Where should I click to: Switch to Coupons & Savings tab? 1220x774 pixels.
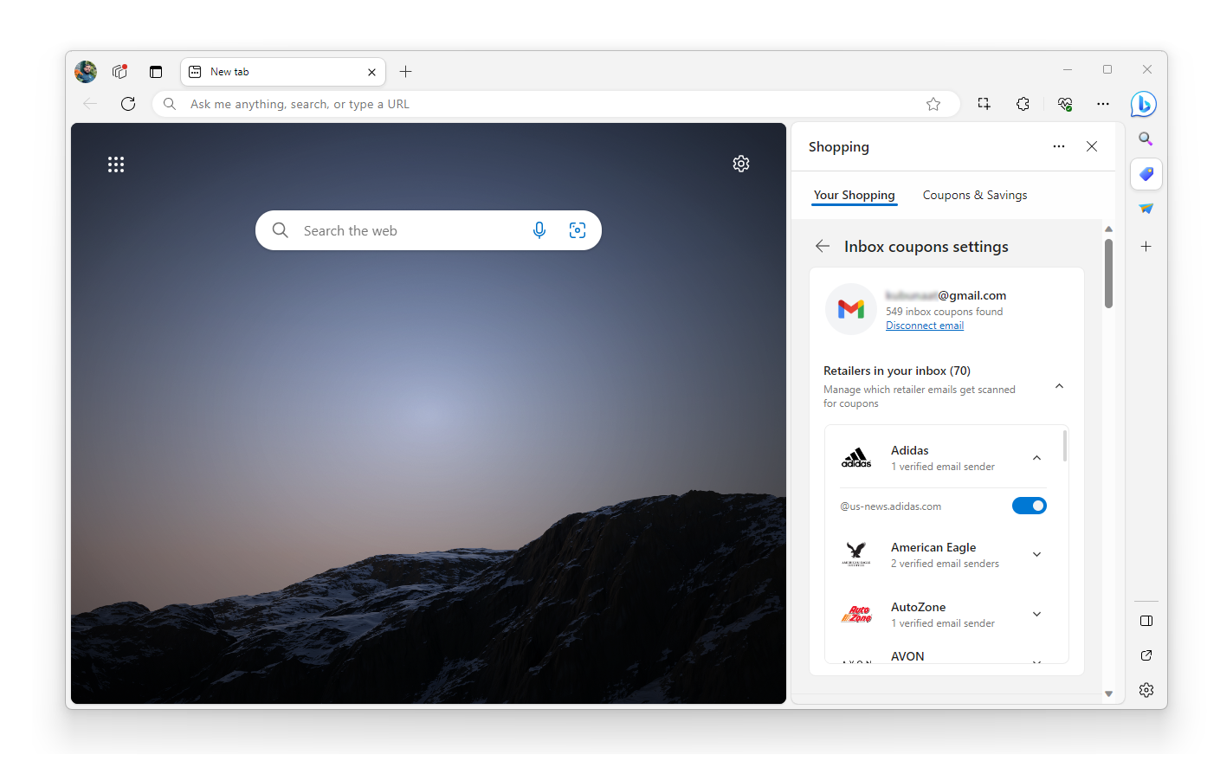pyautogui.click(x=974, y=196)
